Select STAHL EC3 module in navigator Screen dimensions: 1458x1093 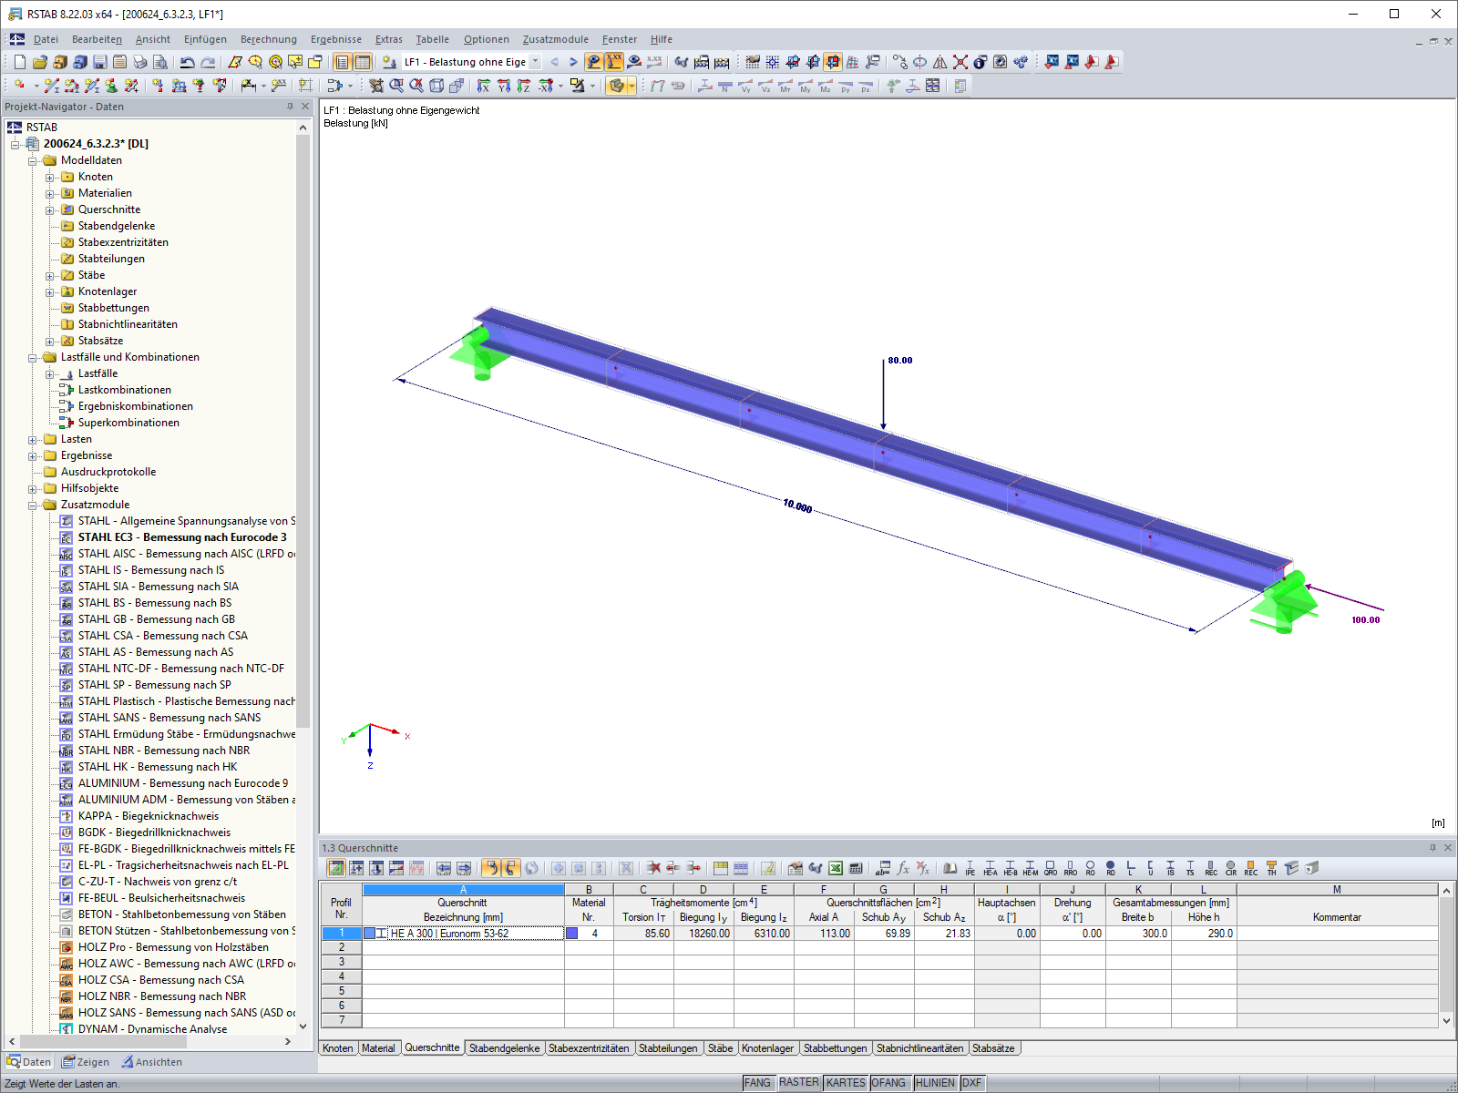[181, 537]
